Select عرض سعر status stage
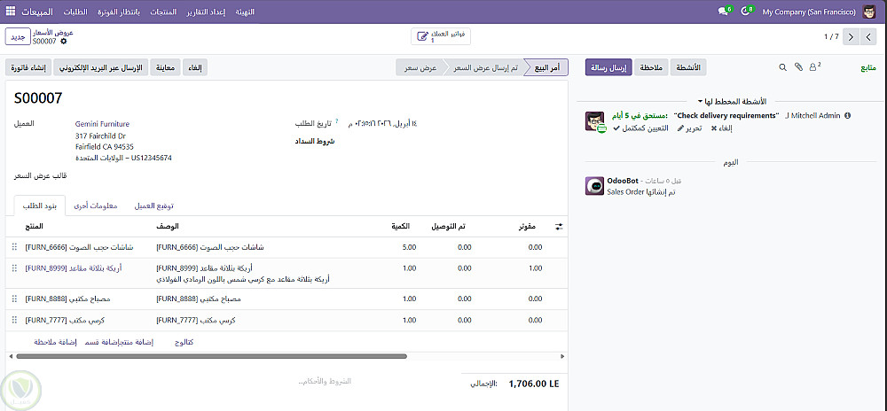Viewport: 887px width, 411px height. (x=420, y=67)
